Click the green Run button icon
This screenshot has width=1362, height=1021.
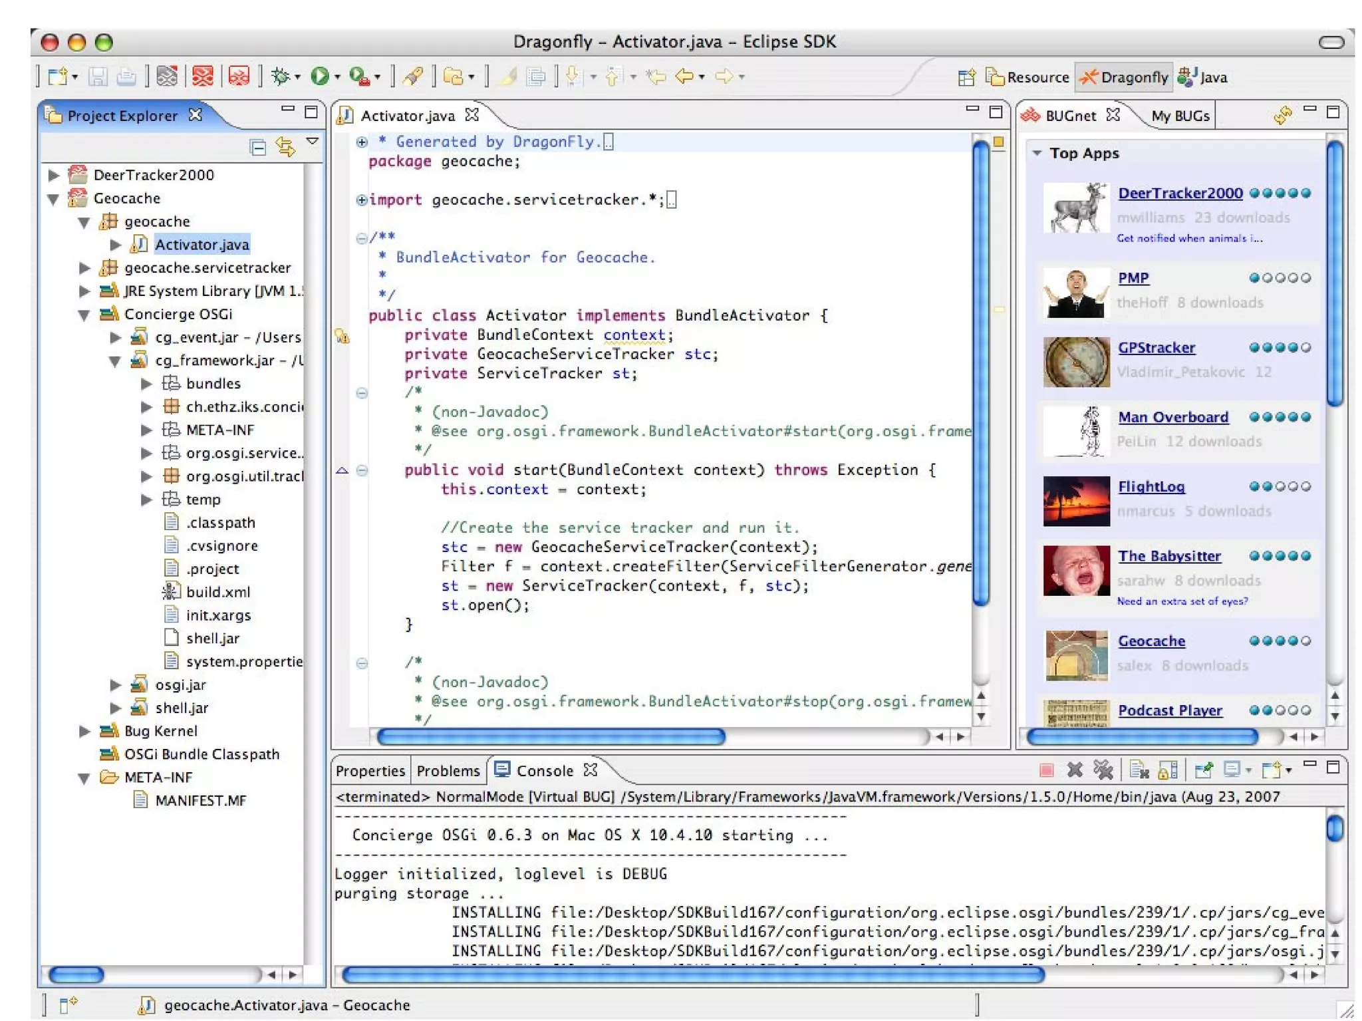point(320,77)
